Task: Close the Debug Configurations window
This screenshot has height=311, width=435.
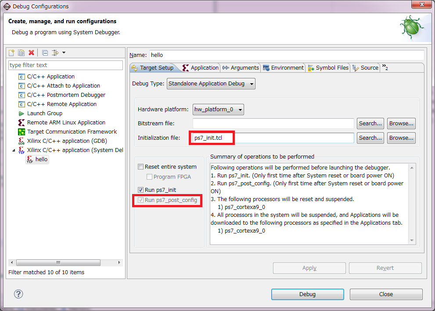Action: pos(422,4)
